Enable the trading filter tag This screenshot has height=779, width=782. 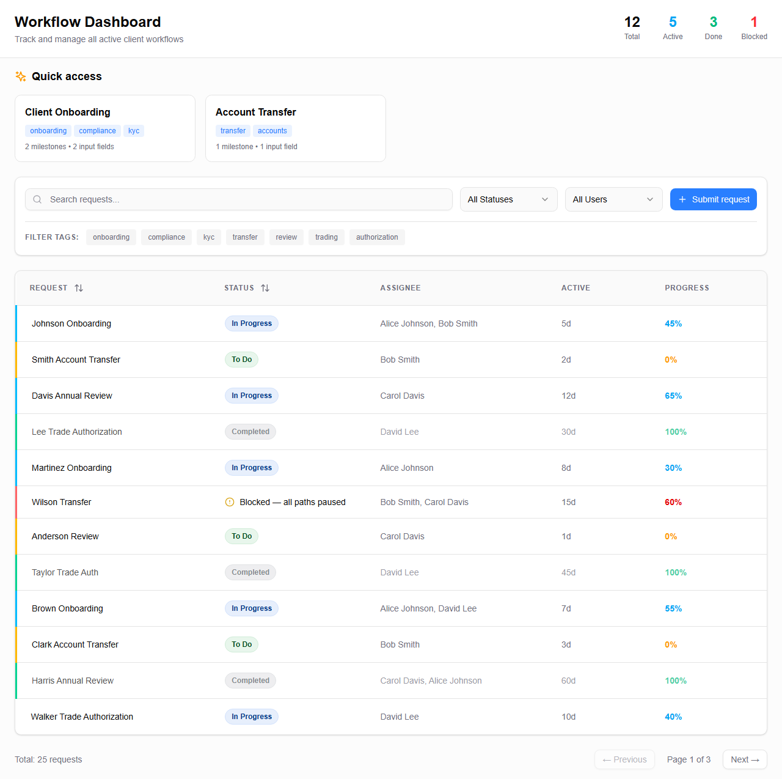point(326,237)
